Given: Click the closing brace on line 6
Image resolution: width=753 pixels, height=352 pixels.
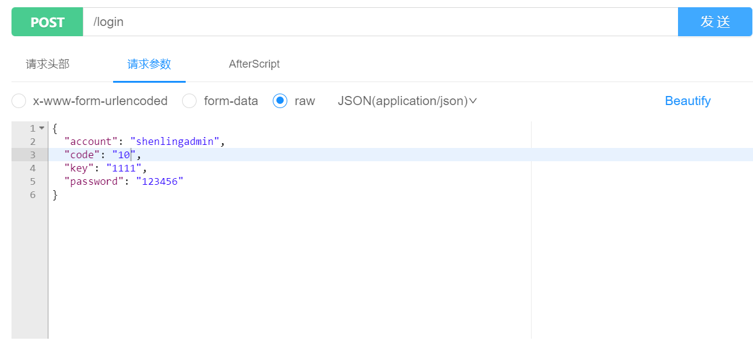Looking at the screenshot, I should [55, 194].
